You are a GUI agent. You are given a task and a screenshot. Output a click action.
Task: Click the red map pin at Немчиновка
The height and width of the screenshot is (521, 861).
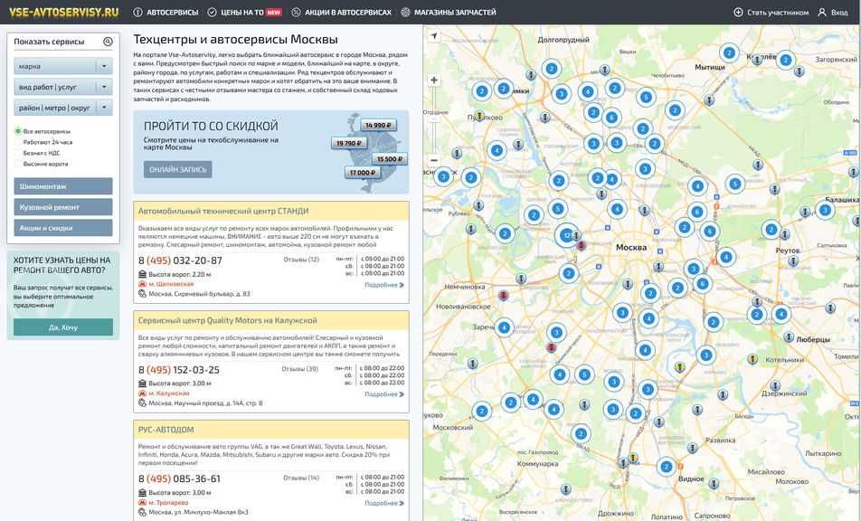(503, 296)
